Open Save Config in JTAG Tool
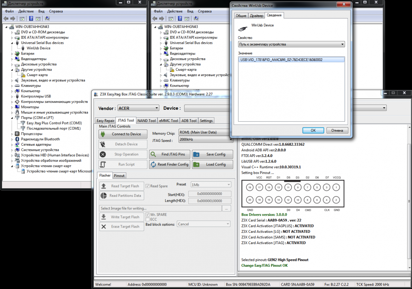This screenshot has width=412, height=289. coord(212,154)
